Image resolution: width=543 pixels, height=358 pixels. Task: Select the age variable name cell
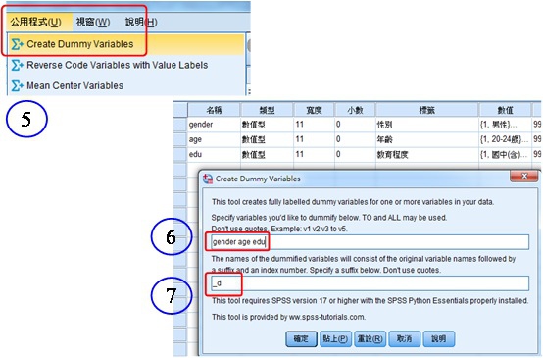click(214, 139)
